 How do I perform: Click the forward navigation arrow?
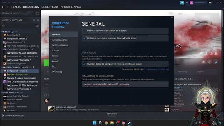click(x=7, y=7)
